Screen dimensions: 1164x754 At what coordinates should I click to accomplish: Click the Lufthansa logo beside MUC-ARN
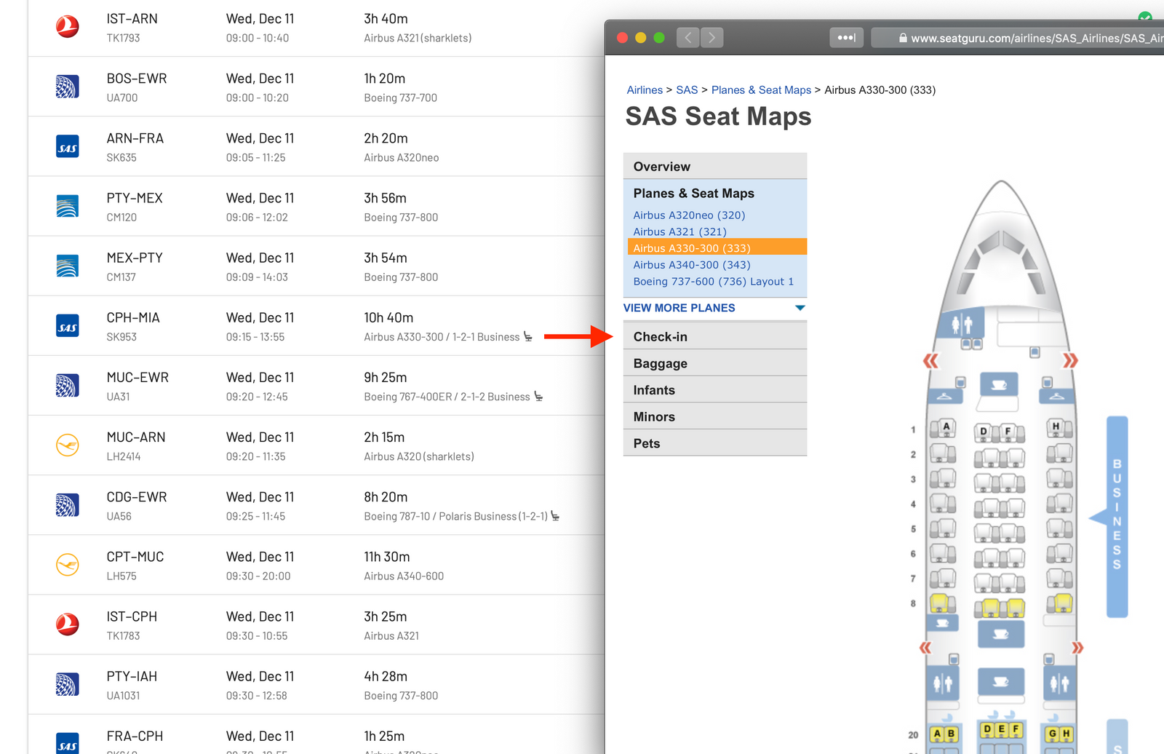[68, 445]
